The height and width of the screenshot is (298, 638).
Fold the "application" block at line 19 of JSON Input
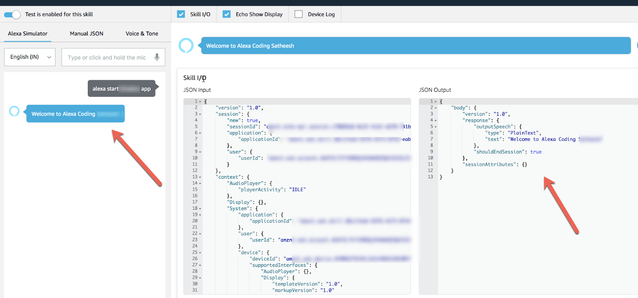(200, 215)
